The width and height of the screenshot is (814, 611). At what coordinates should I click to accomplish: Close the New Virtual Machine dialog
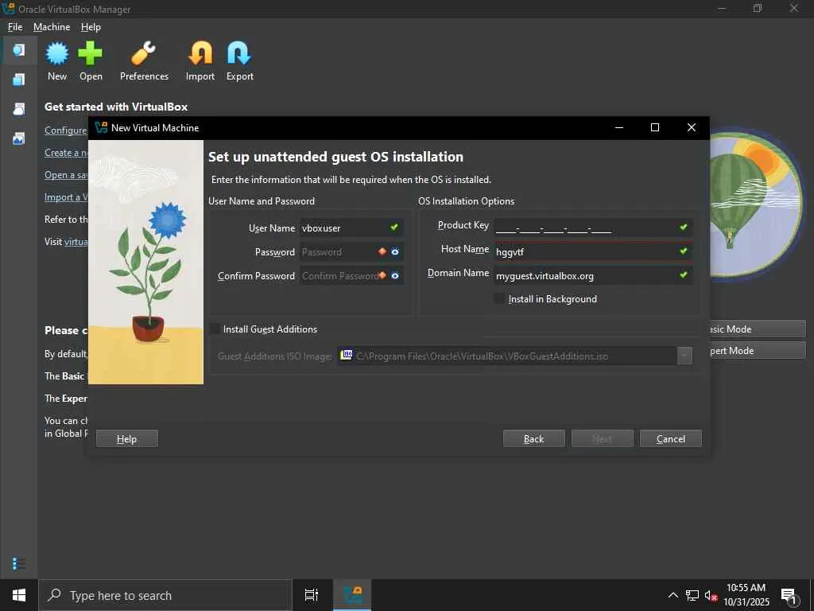click(x=692, y=128)
